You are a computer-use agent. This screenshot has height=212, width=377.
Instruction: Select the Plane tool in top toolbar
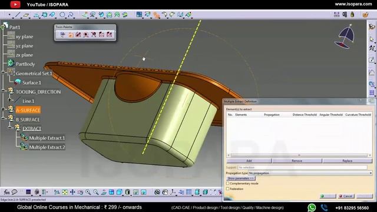(x=26, y=15)
